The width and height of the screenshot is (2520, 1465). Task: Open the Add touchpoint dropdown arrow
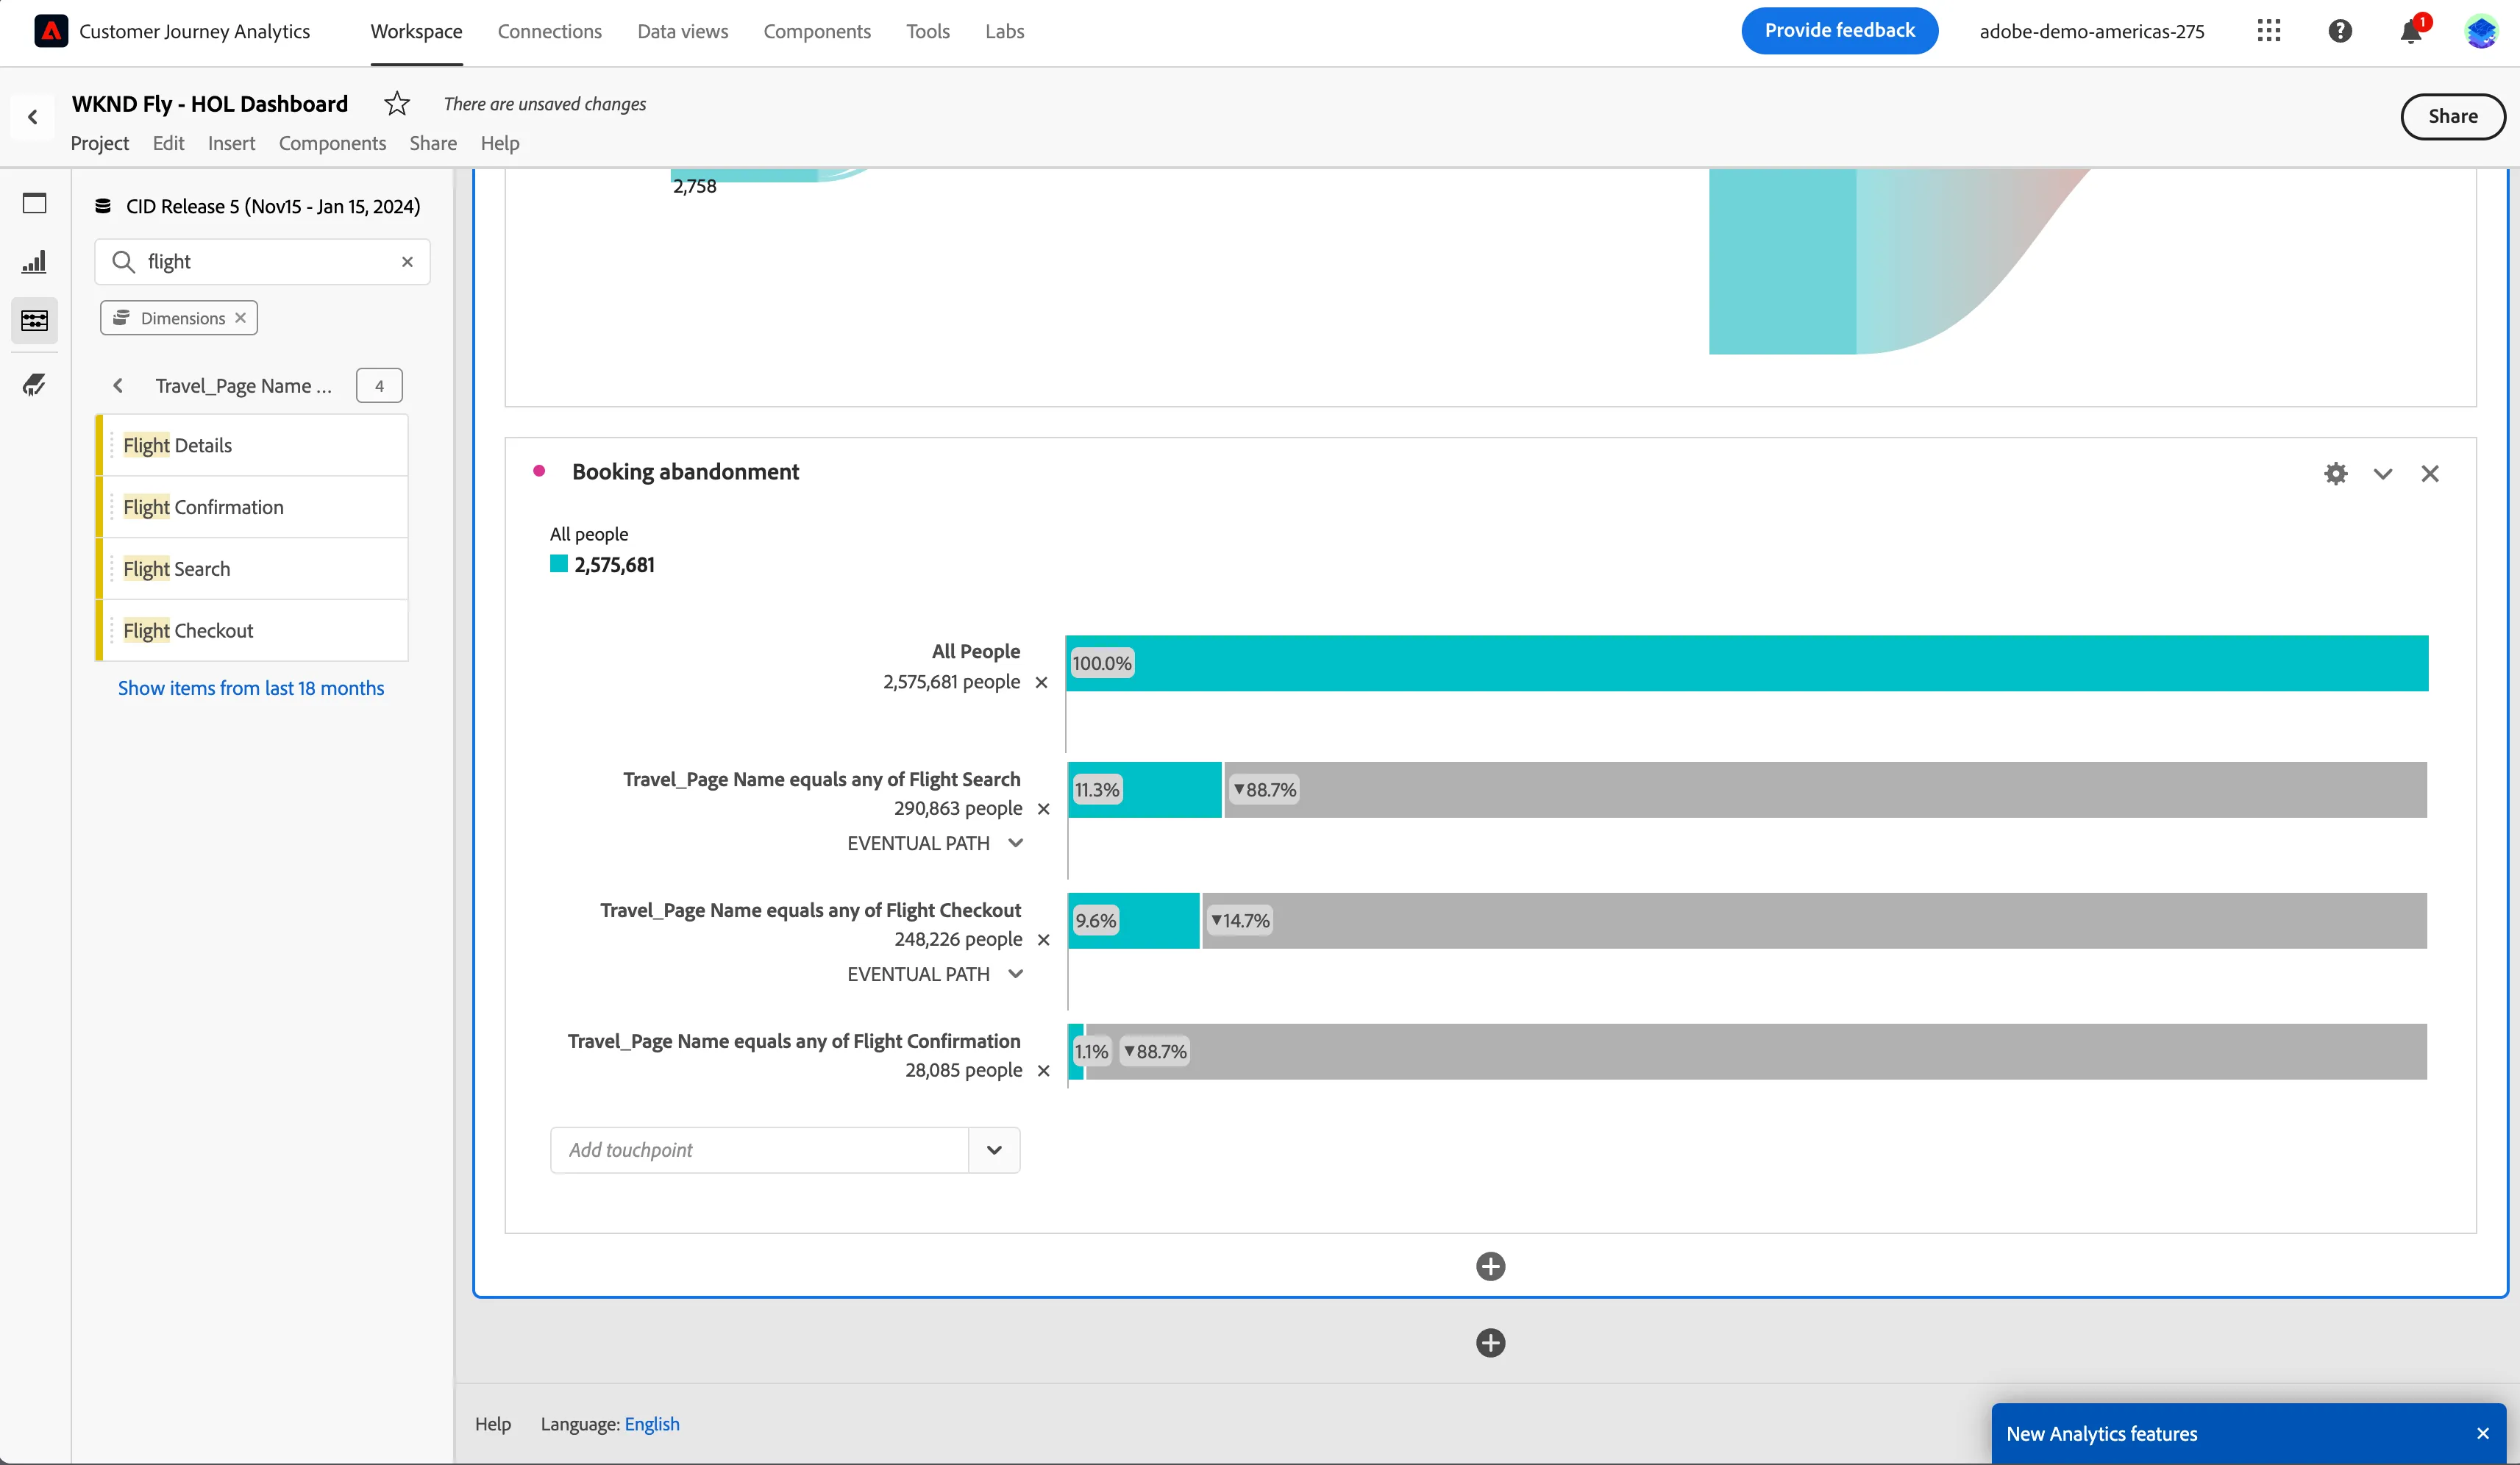pos(994,1150)
